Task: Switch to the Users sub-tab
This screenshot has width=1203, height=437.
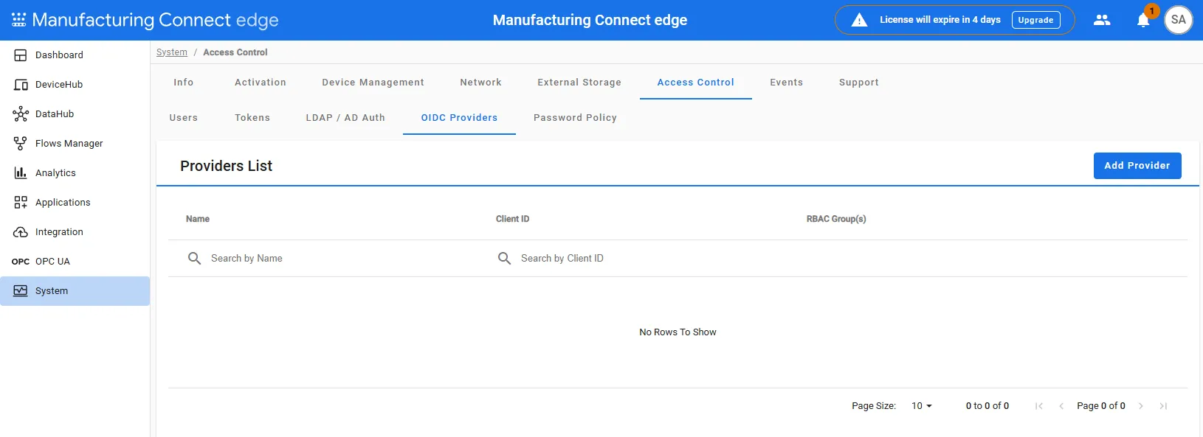Action: [184, 118]
